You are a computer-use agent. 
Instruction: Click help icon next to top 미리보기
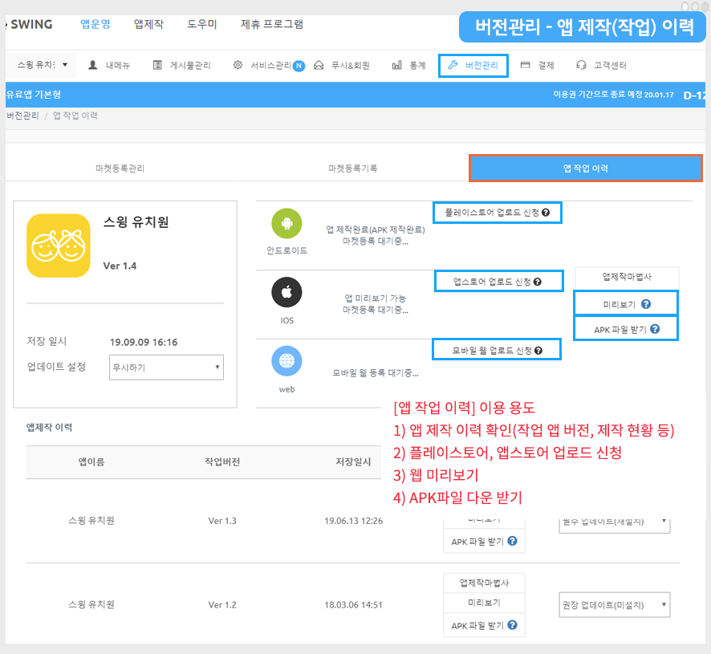646,304
